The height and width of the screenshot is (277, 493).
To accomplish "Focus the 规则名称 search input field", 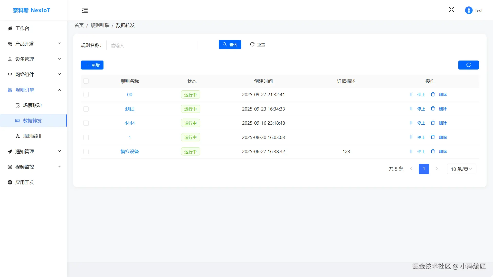I will [152, 45].
